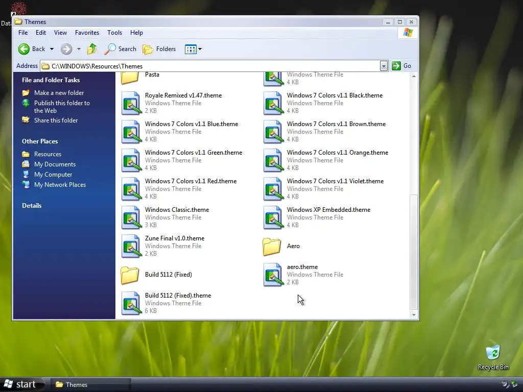
Task: Open My Network Places link
Action: 60,185
